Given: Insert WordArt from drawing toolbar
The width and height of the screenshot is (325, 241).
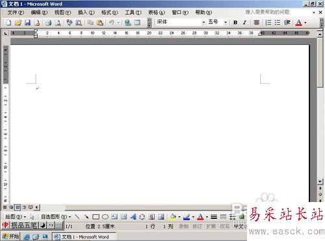Looking at the screenshot, I should (133, 216).
